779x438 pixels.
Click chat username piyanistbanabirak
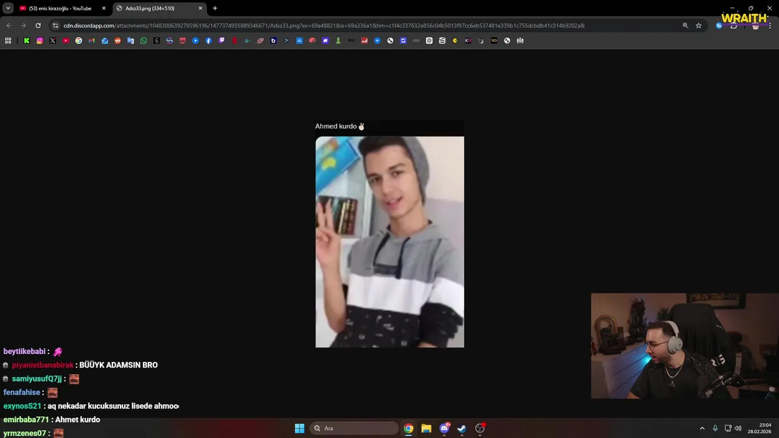click(x=43, y=365)
